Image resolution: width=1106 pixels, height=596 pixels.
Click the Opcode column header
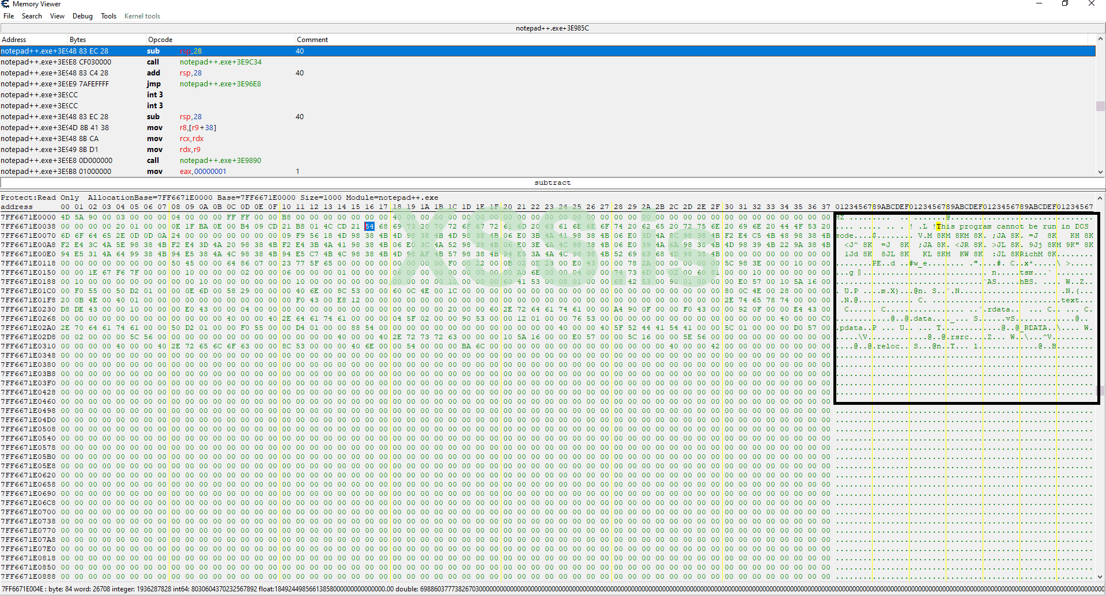pyautogui.click(x=221, y=40)
